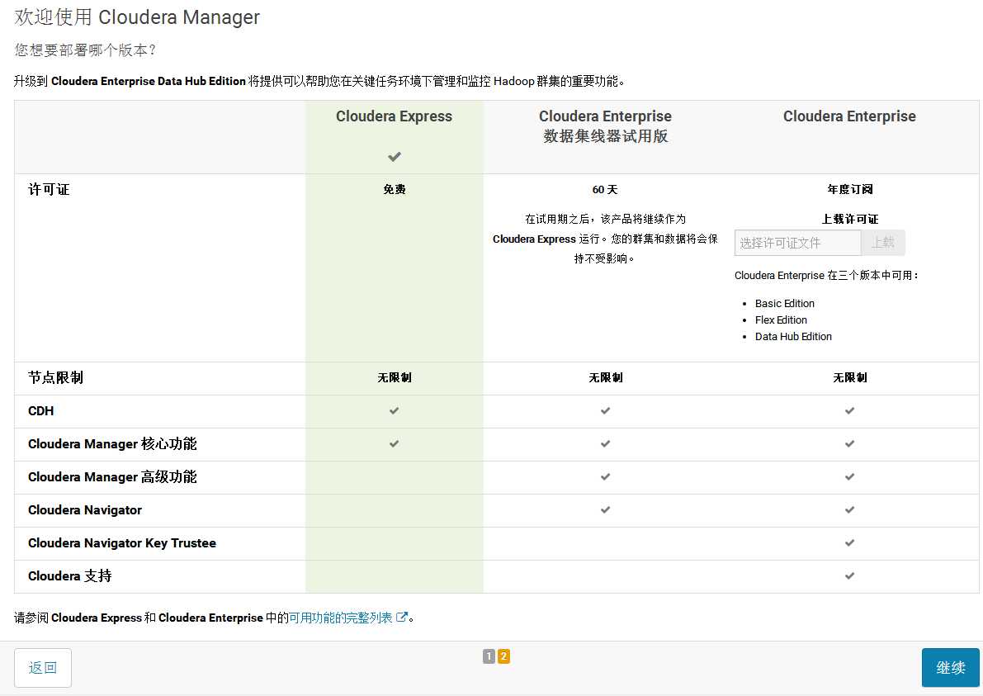Click the Data Hub Edition list item
The image size is (983, 696).
793,337
